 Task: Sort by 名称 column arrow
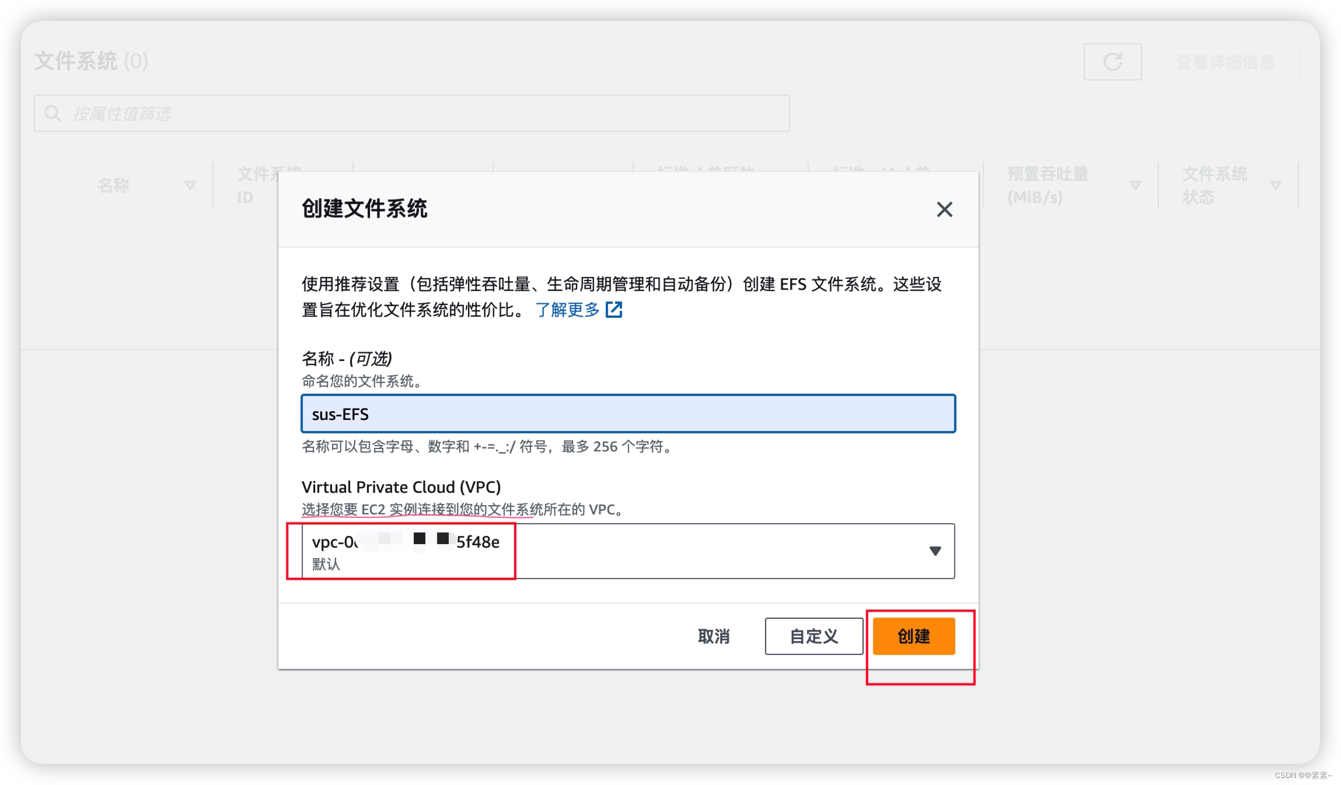coord(190,185)
